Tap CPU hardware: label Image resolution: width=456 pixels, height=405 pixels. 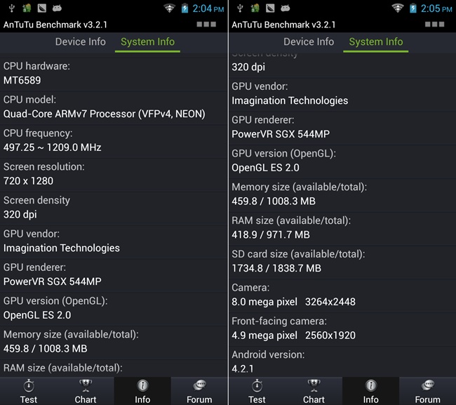tap(36, 66)
